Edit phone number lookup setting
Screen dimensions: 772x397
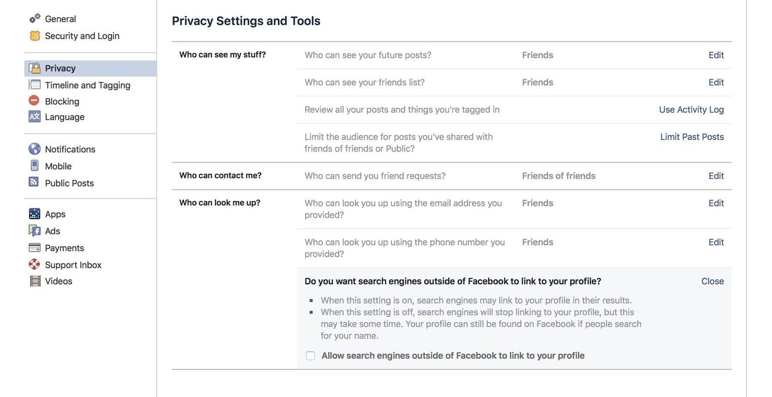[716, 242]
